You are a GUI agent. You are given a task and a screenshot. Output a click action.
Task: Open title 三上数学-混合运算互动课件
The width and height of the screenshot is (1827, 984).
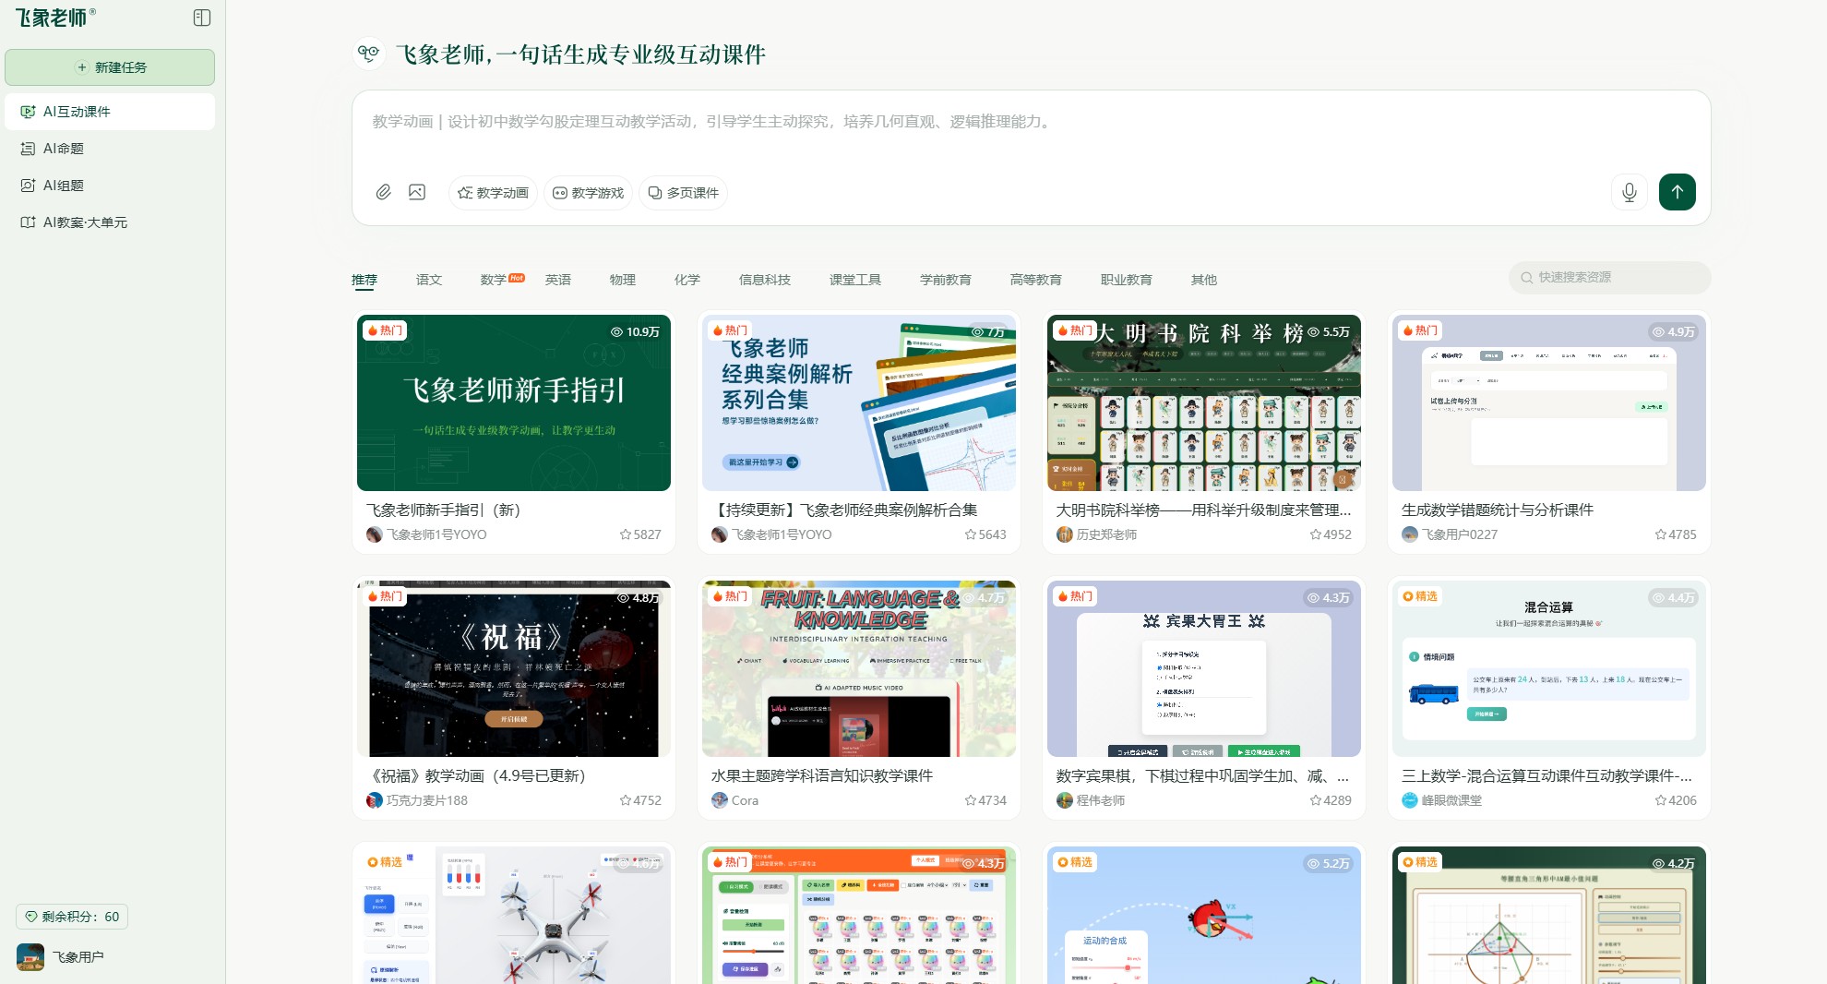[x=1546, y=775]
